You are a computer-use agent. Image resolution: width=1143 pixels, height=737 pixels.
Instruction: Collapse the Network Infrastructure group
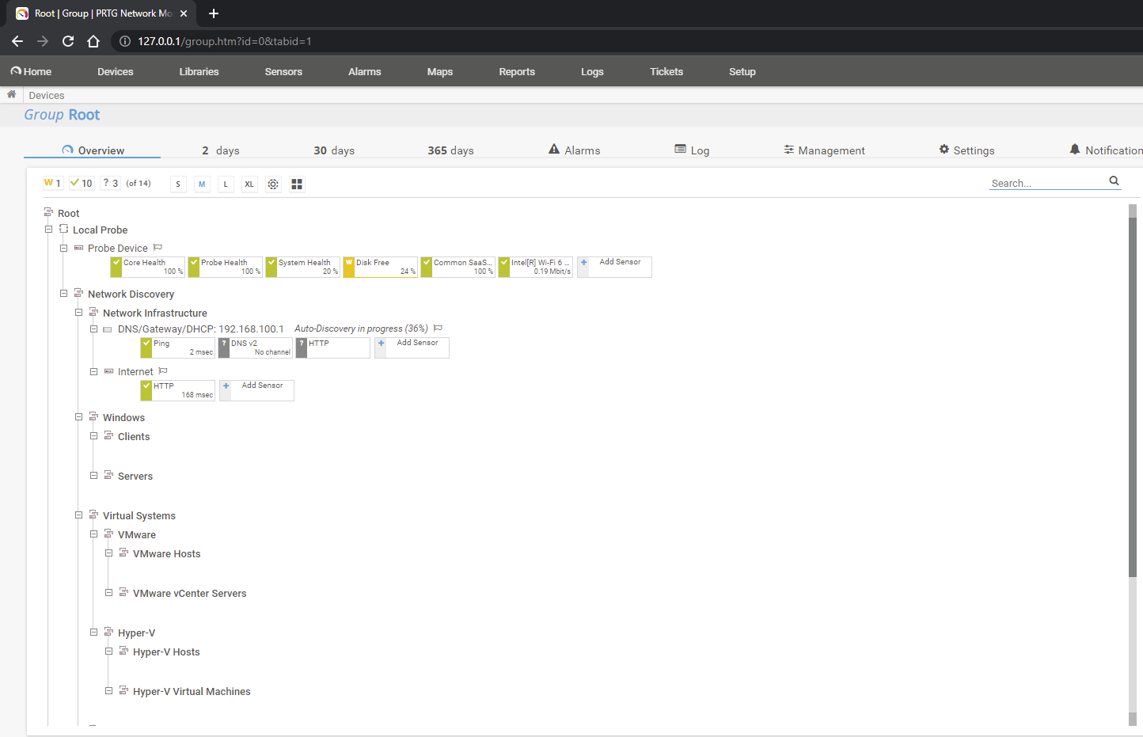pyautogui.click(x=78, y=312)
